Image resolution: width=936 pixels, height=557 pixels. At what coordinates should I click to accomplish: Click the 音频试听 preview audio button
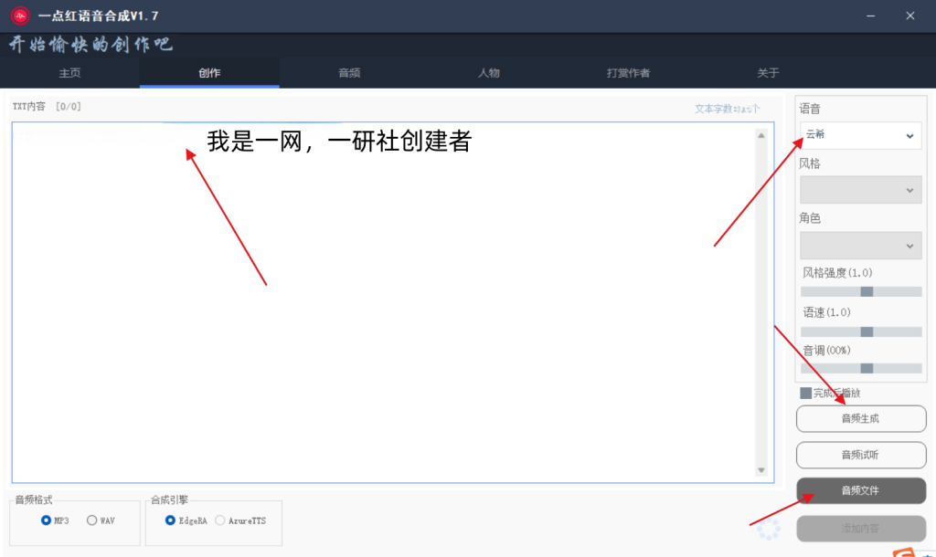[x=860, y=455]
